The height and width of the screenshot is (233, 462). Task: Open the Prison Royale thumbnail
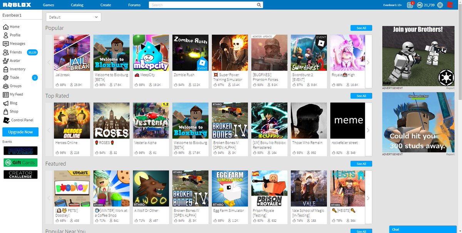click(x=269, y=188)
